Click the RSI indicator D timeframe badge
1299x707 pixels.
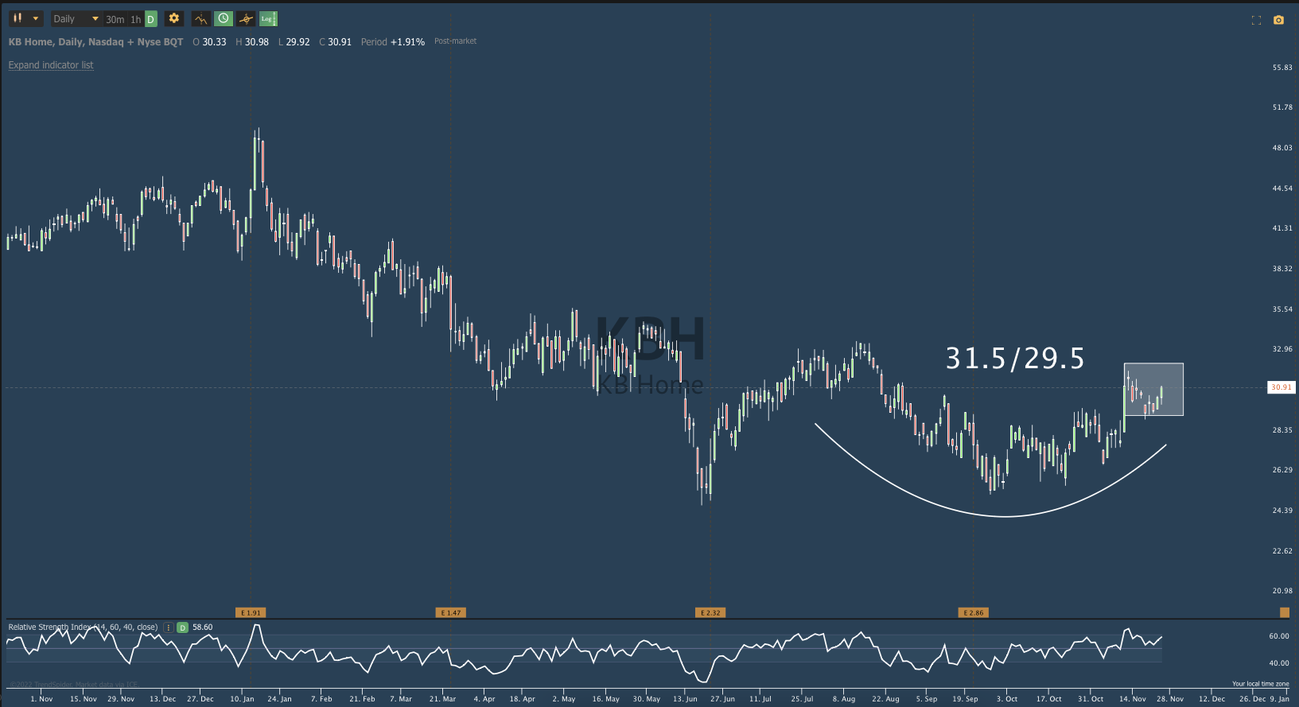pyautogui.click(x=182, y=627)
